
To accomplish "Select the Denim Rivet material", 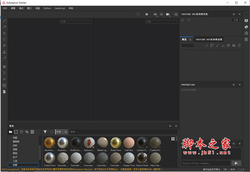I will (x=142, y=159).
